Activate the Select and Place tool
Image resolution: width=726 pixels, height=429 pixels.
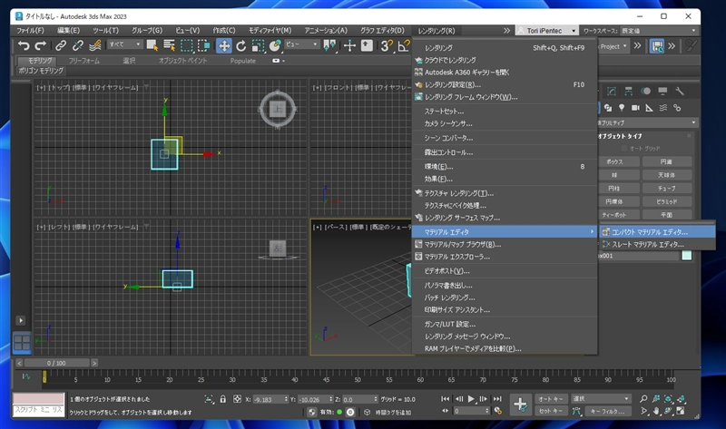[x=275, y=45]
